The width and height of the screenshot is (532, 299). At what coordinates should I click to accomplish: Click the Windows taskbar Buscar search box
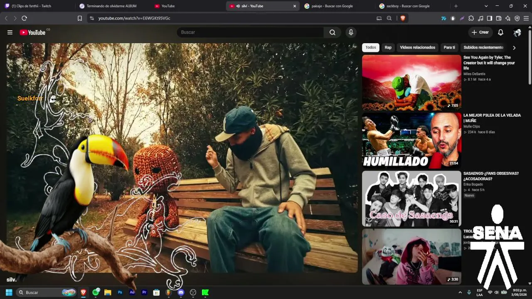point(46,292)
